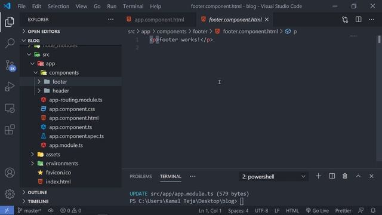
Task: Click the master branch indicator
Action: pos(29,210)
